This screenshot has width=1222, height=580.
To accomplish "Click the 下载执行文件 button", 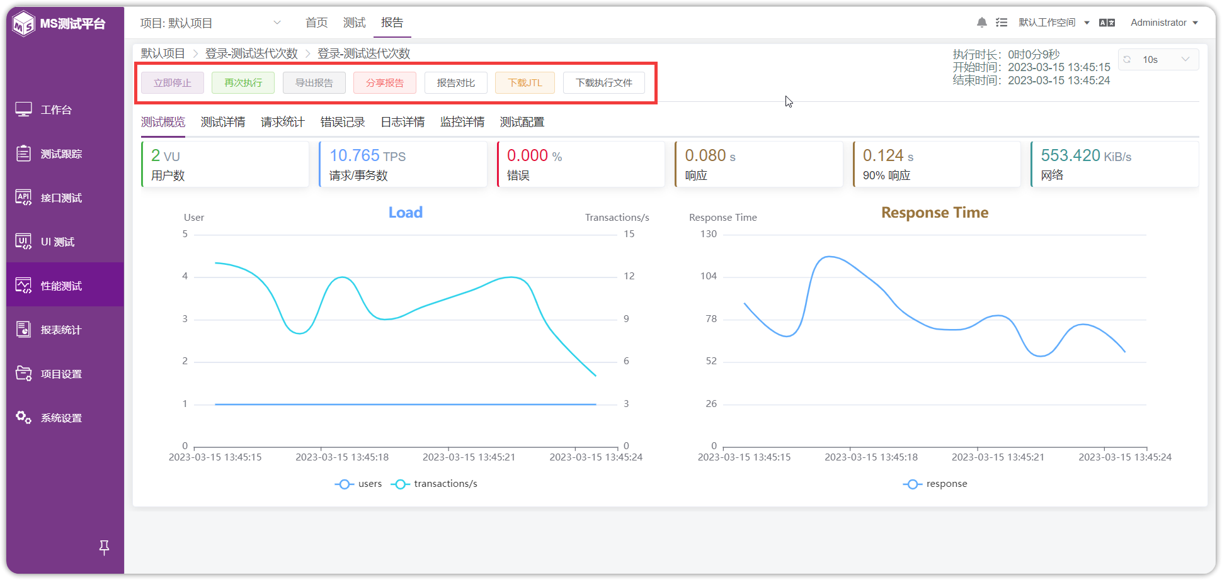I will 604,83.
